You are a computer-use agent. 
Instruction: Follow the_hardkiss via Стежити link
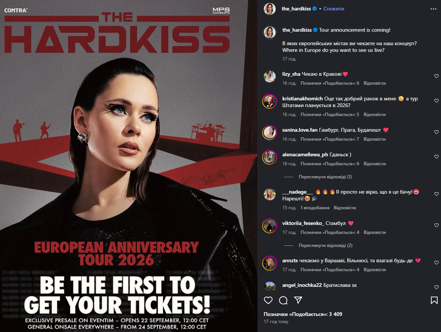point(334,9)
